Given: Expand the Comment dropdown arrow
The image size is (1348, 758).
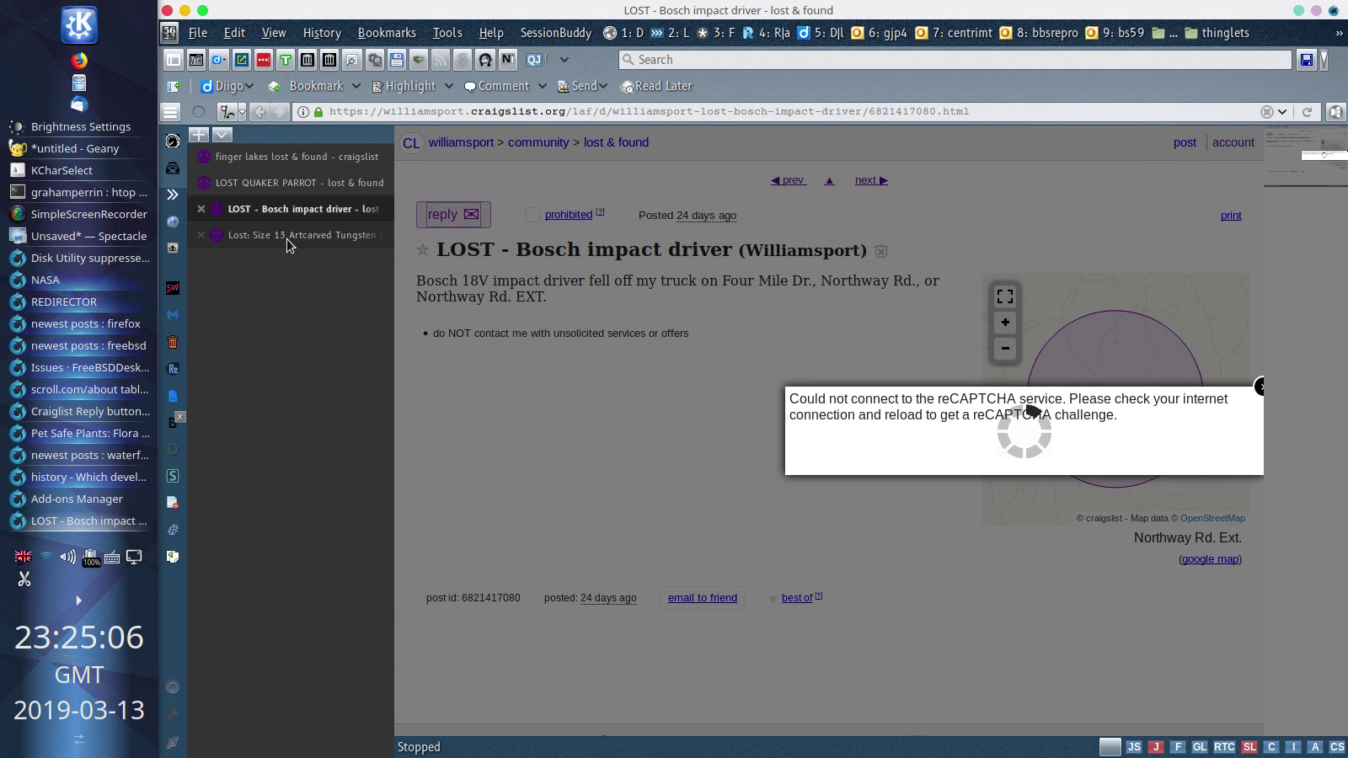Looking at the screenshot, I should (x=542, y=86).
